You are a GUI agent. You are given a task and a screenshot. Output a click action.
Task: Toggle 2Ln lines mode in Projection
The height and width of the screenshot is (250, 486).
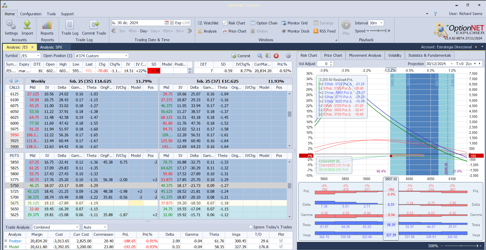click(469, 64)
